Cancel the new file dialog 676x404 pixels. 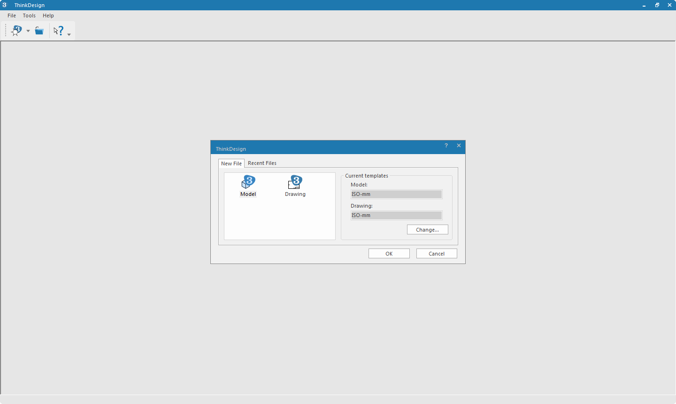click(437, 254)
